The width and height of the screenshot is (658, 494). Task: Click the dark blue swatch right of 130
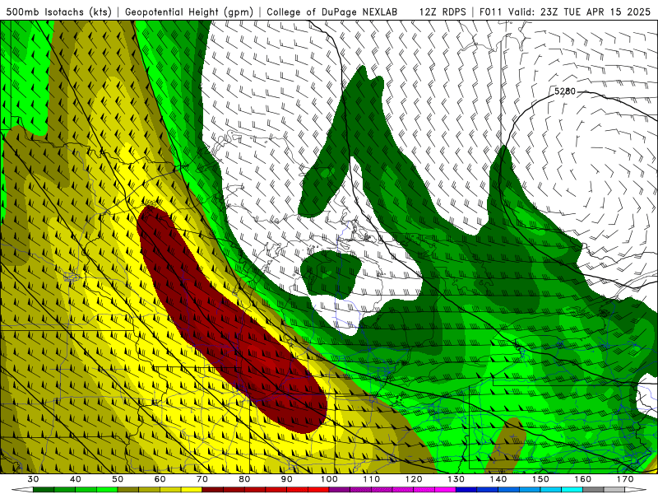click(x=466, y=490)
